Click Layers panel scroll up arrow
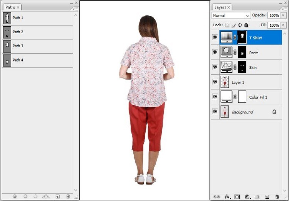The height and width of the screenshot is (201, 289). pos(285,34)
